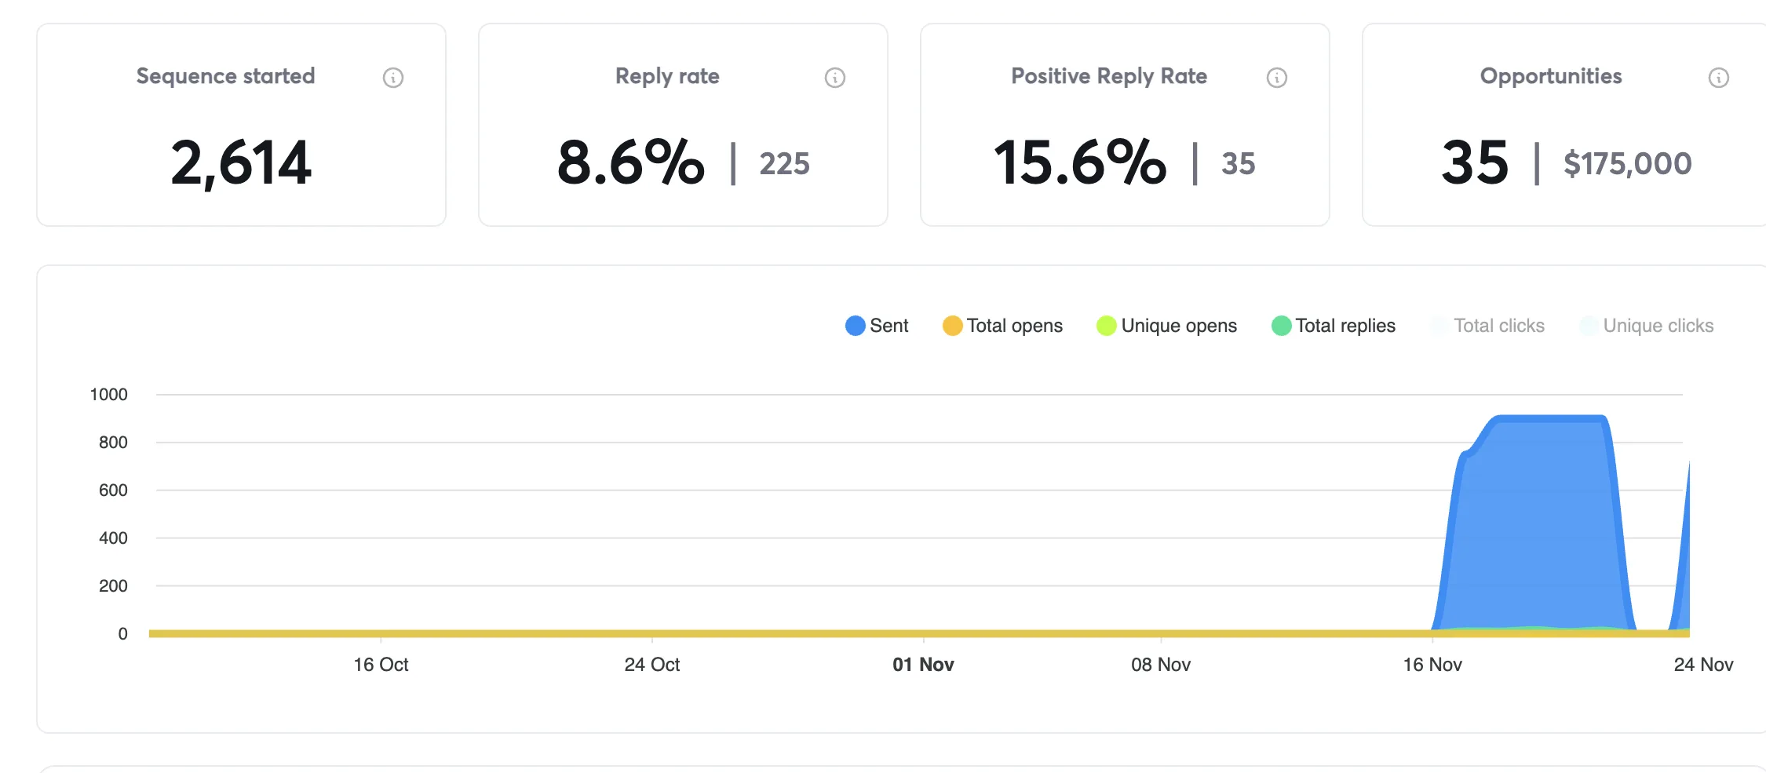The height and width of the screenshot is (773, 1766).
Task: Click the 24 Oct axis label
Action: tap(652, 665)
